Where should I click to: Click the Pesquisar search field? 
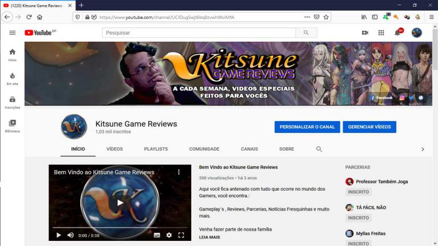[199, 33]
